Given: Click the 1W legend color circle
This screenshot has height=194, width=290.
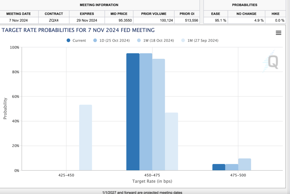Looking at the screenshot, I should point(139,41).
